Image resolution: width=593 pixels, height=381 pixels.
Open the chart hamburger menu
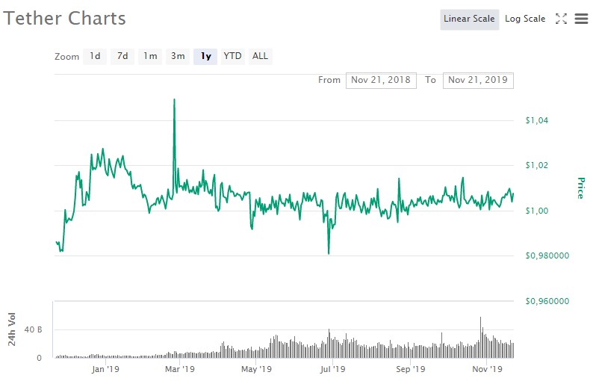tap(581, 19)
